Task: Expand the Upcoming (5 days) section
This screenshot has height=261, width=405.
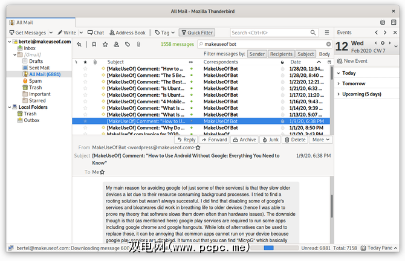Action: (339, 94)
